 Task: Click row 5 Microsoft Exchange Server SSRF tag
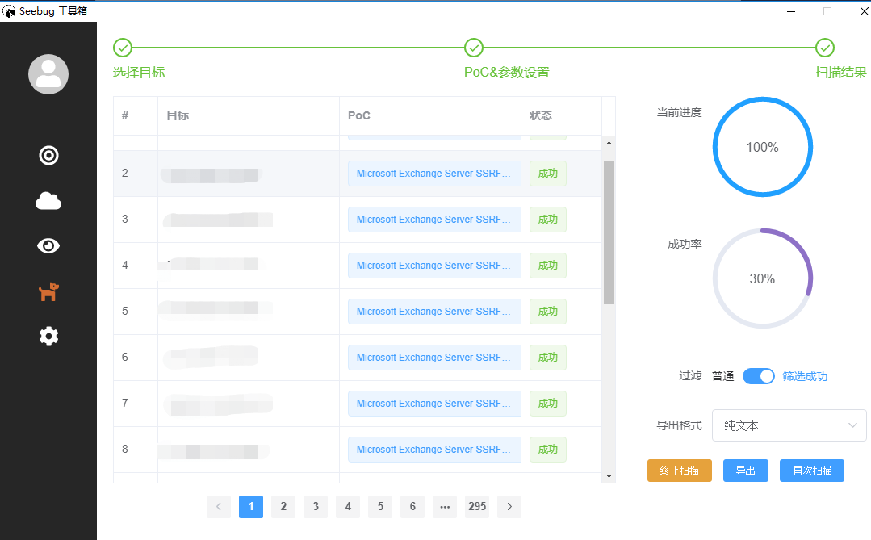pos(433,312)
